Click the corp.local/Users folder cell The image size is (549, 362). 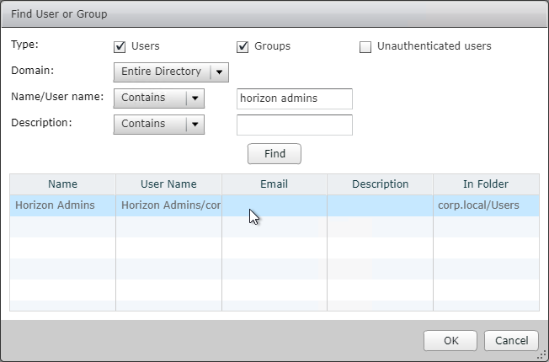point(486,205)
